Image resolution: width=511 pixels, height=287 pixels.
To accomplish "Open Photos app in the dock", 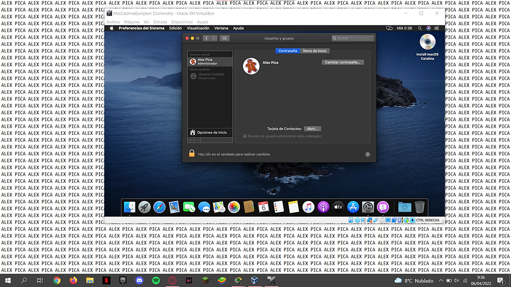I will [234, 207].
